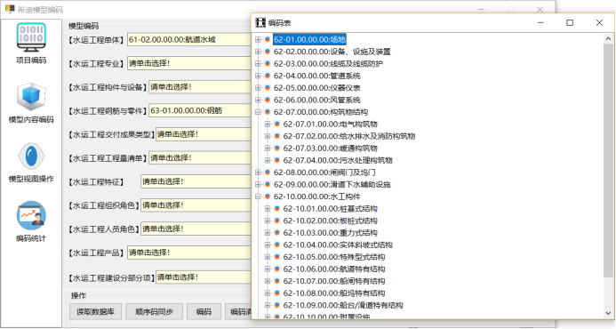The image size is (616, 329).
Task: Click node icon beside 62-10.03.00.00:重力式结构
Action: tap(277, 233)
